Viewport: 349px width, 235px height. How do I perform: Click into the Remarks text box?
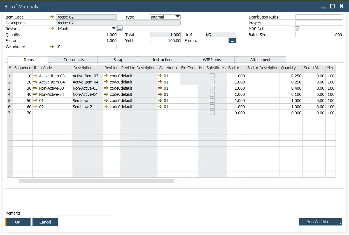(85, 204)
